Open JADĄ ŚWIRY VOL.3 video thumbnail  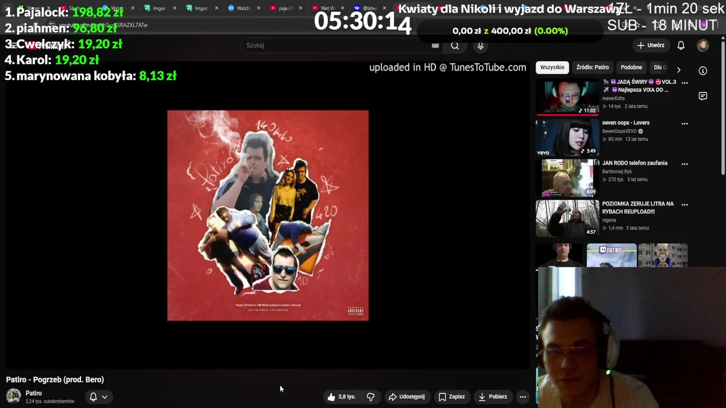point(567,97)
